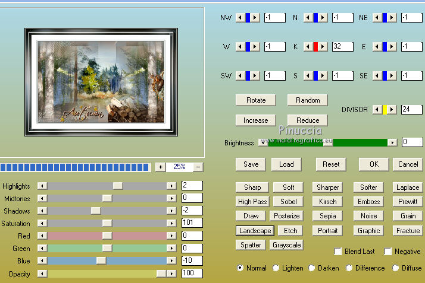The width and height of the screenshot is (425, 283).
Task: Click the DIVISOR slider left arrow
Action: pos(377,110)
